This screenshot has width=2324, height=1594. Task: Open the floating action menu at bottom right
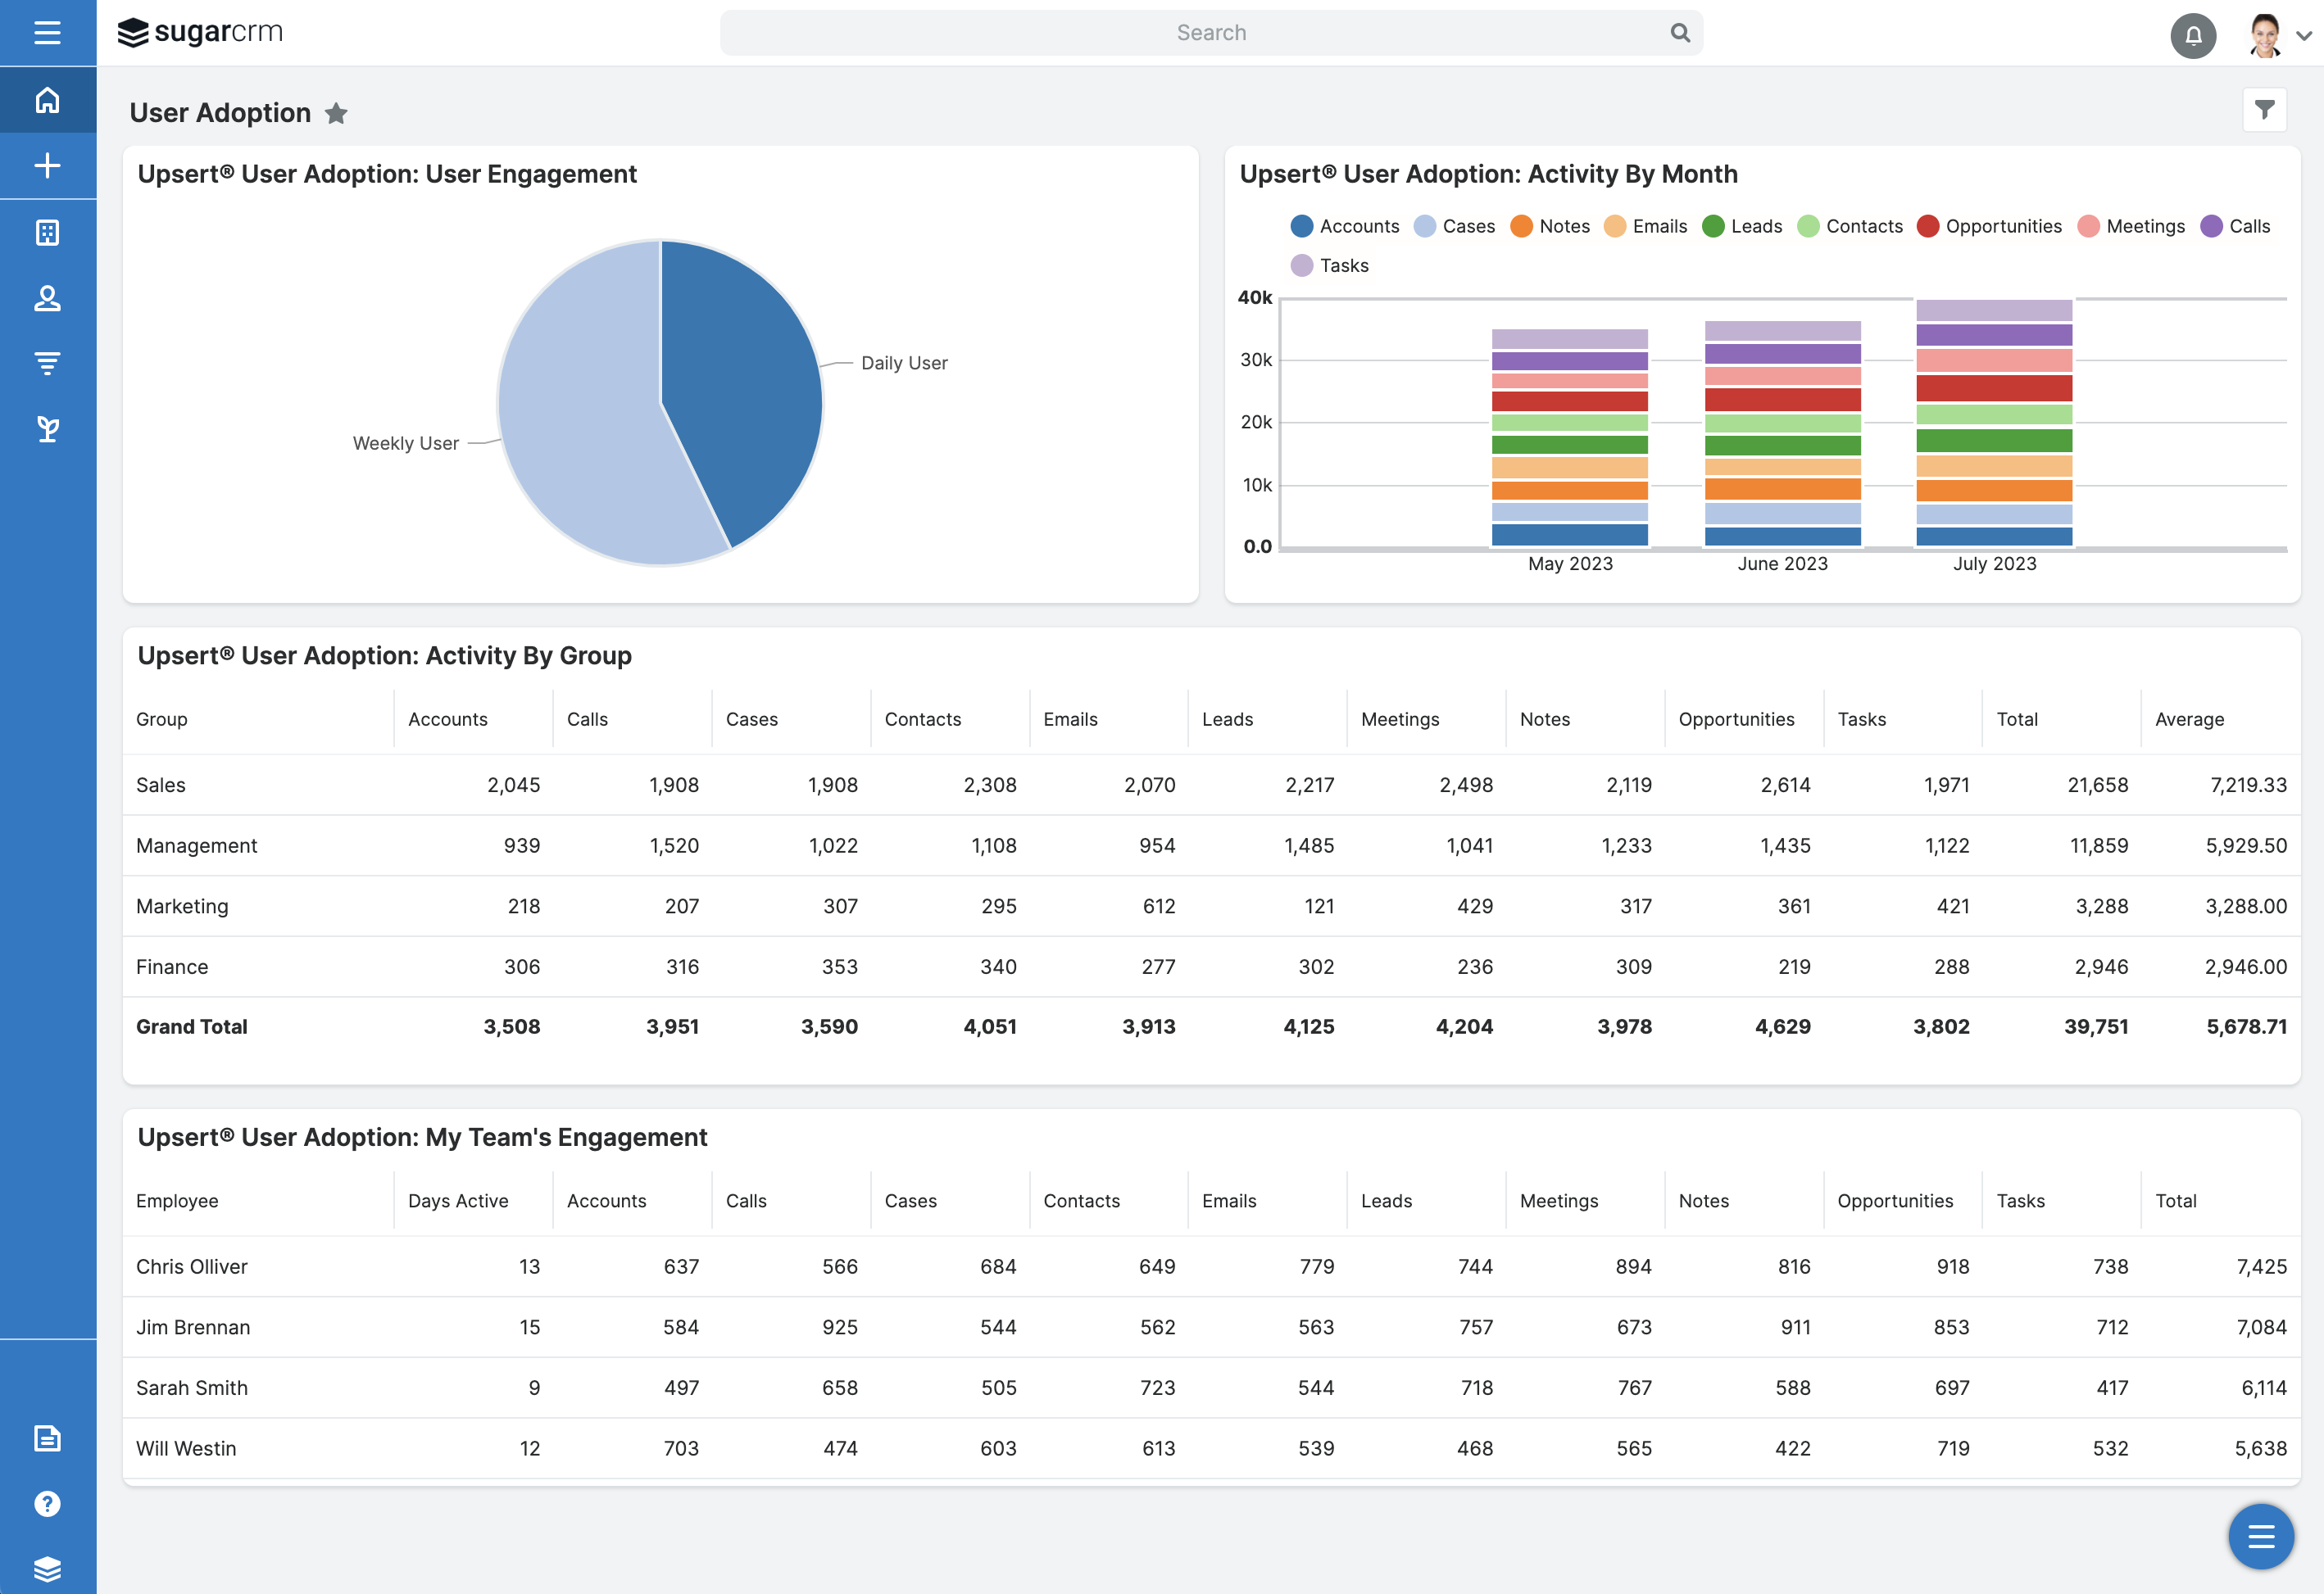[x=2260, y=1536]
